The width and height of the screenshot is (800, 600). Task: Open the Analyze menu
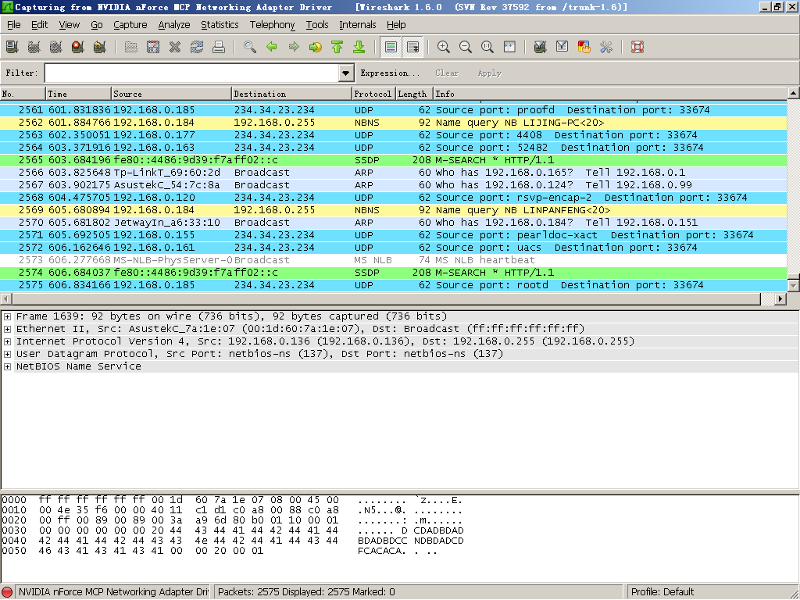[174, 24]
